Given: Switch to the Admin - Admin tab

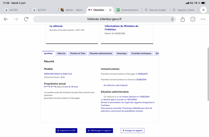Looking at the screenshot, I should [x=72, y=10].
